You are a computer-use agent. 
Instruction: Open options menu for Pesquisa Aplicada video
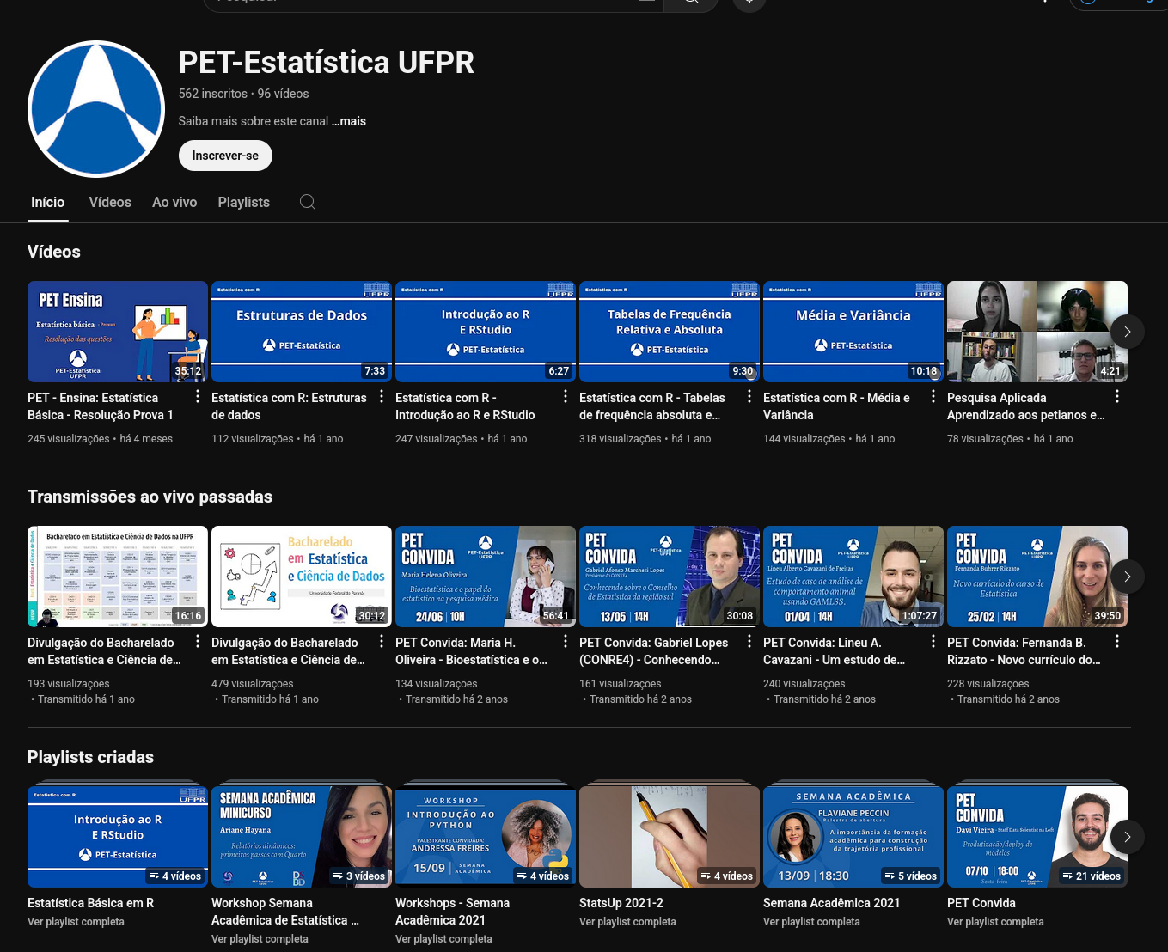pos(1117,397)
